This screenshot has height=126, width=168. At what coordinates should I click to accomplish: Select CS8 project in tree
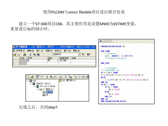(x=33, y=81)
